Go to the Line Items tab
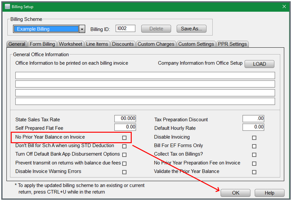292x201 pixels. pos(97,44)
